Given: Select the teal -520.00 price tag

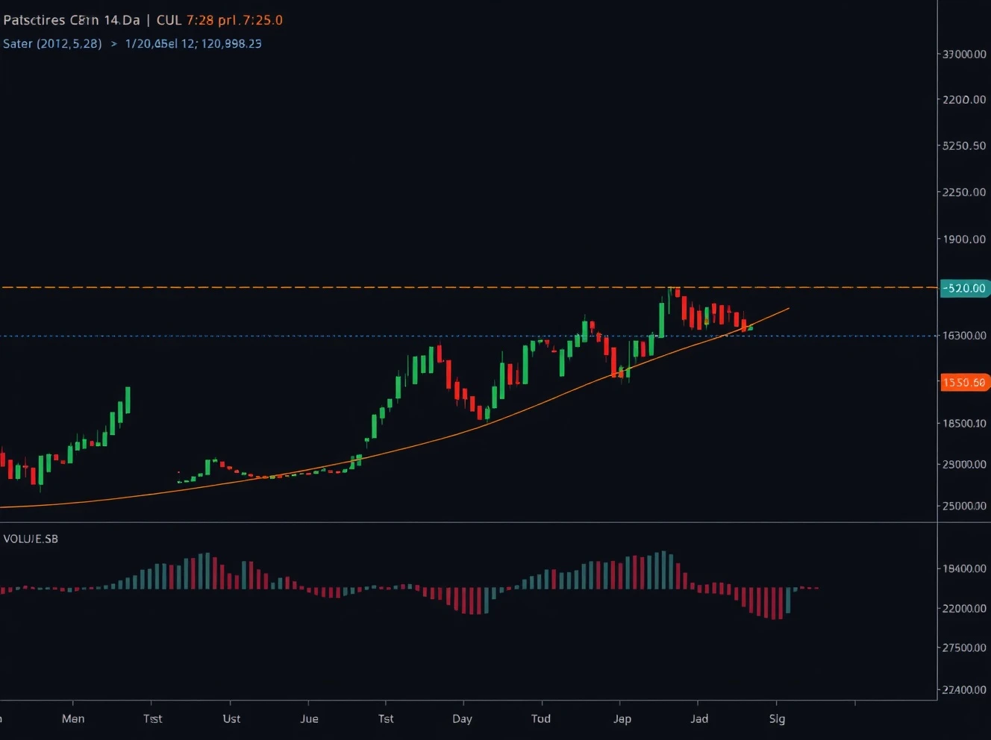Looking at the screenshot, I should click(x=963, y=288).
